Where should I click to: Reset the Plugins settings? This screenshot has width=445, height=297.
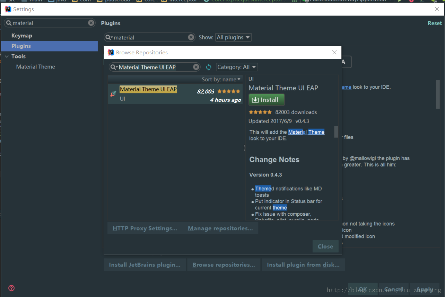[435, 23]
